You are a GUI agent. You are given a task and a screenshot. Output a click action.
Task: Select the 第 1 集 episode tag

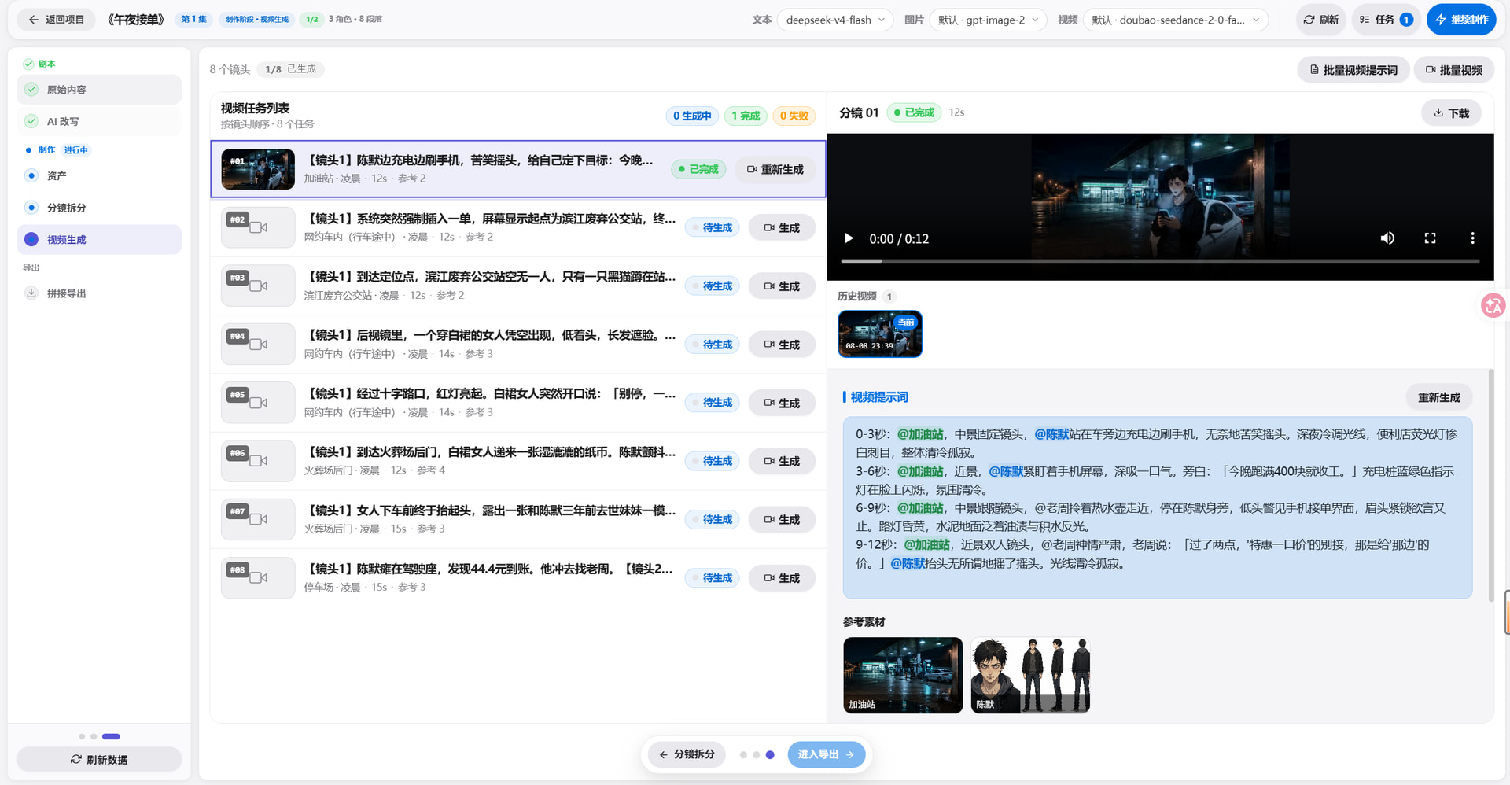tap(193, 19)
